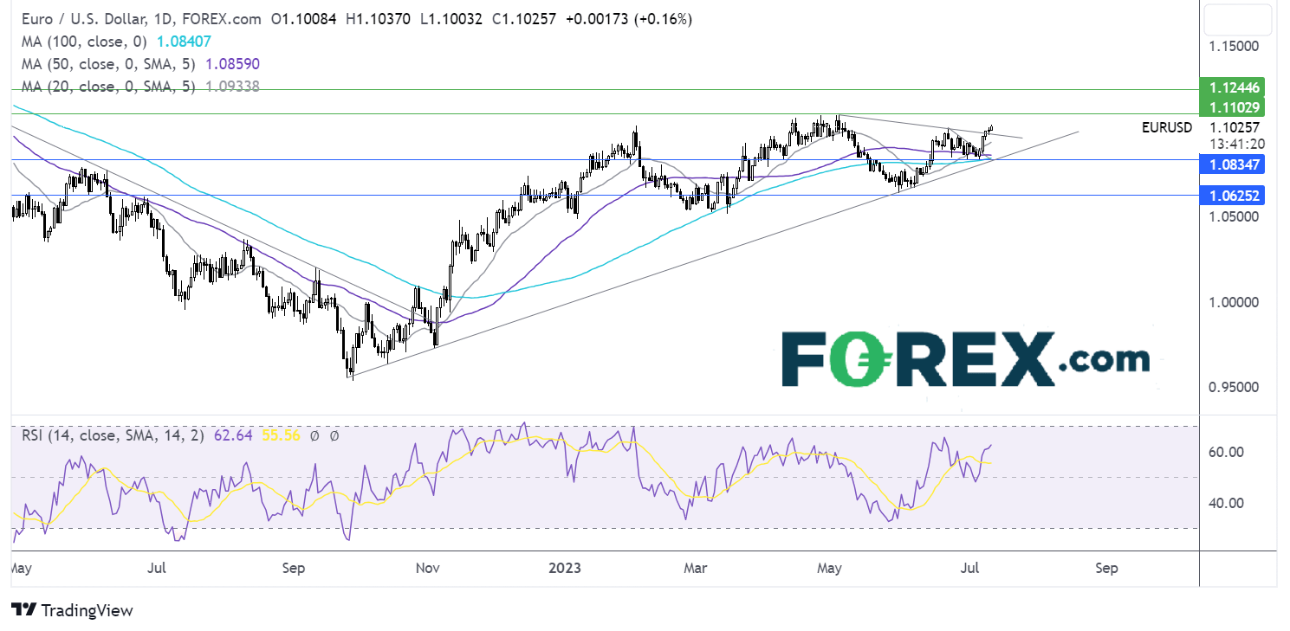Click the green 1.11029 price label
The width and height of the screenshot is (1290, 631).
(1232, 106)
